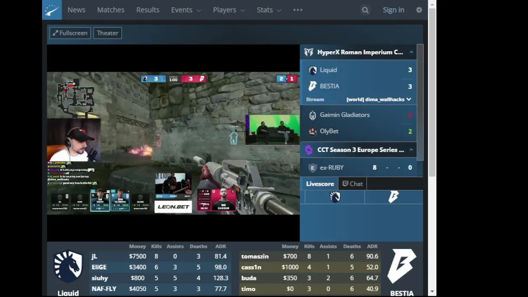
Task: Click jL's $7500 money value
Action: click(137, 257)
